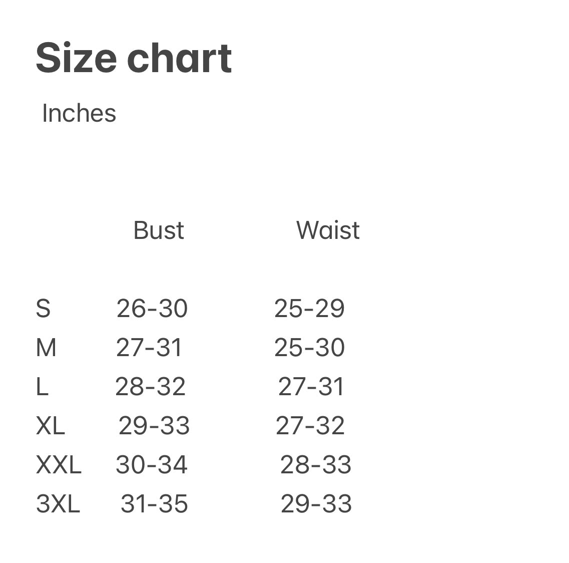The height and width of the screenshot is (563, 569).
Task: Click the L size row label
Action: (x=42, y=387)
